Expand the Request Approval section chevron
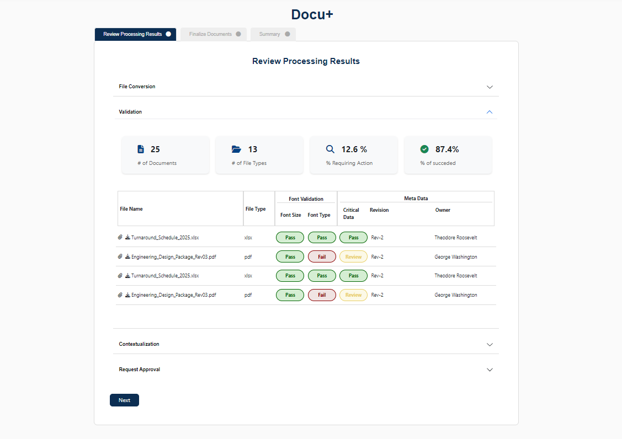The height and width of the screenshot is (439, 622). [x=490, y=370]
